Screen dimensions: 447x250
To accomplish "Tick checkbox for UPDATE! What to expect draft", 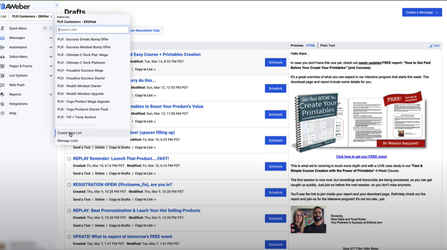I will [69, 237].
